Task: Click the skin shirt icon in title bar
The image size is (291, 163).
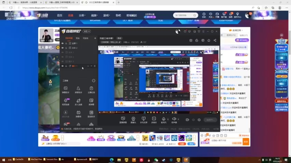Action: [199, 32]
